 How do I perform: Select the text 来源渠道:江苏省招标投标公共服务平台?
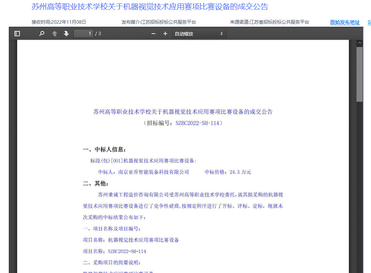click(x=269, y=22)
